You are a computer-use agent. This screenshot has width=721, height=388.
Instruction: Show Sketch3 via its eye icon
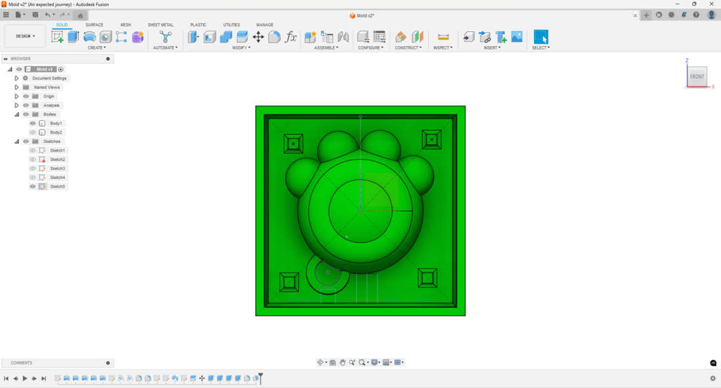pos(33,168)
